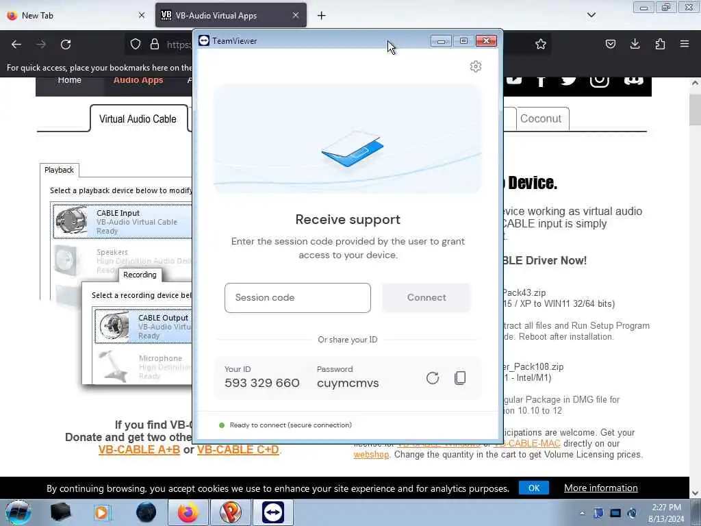
Task: Open Firefox downloads panel
Action: [x=635, y=44]
